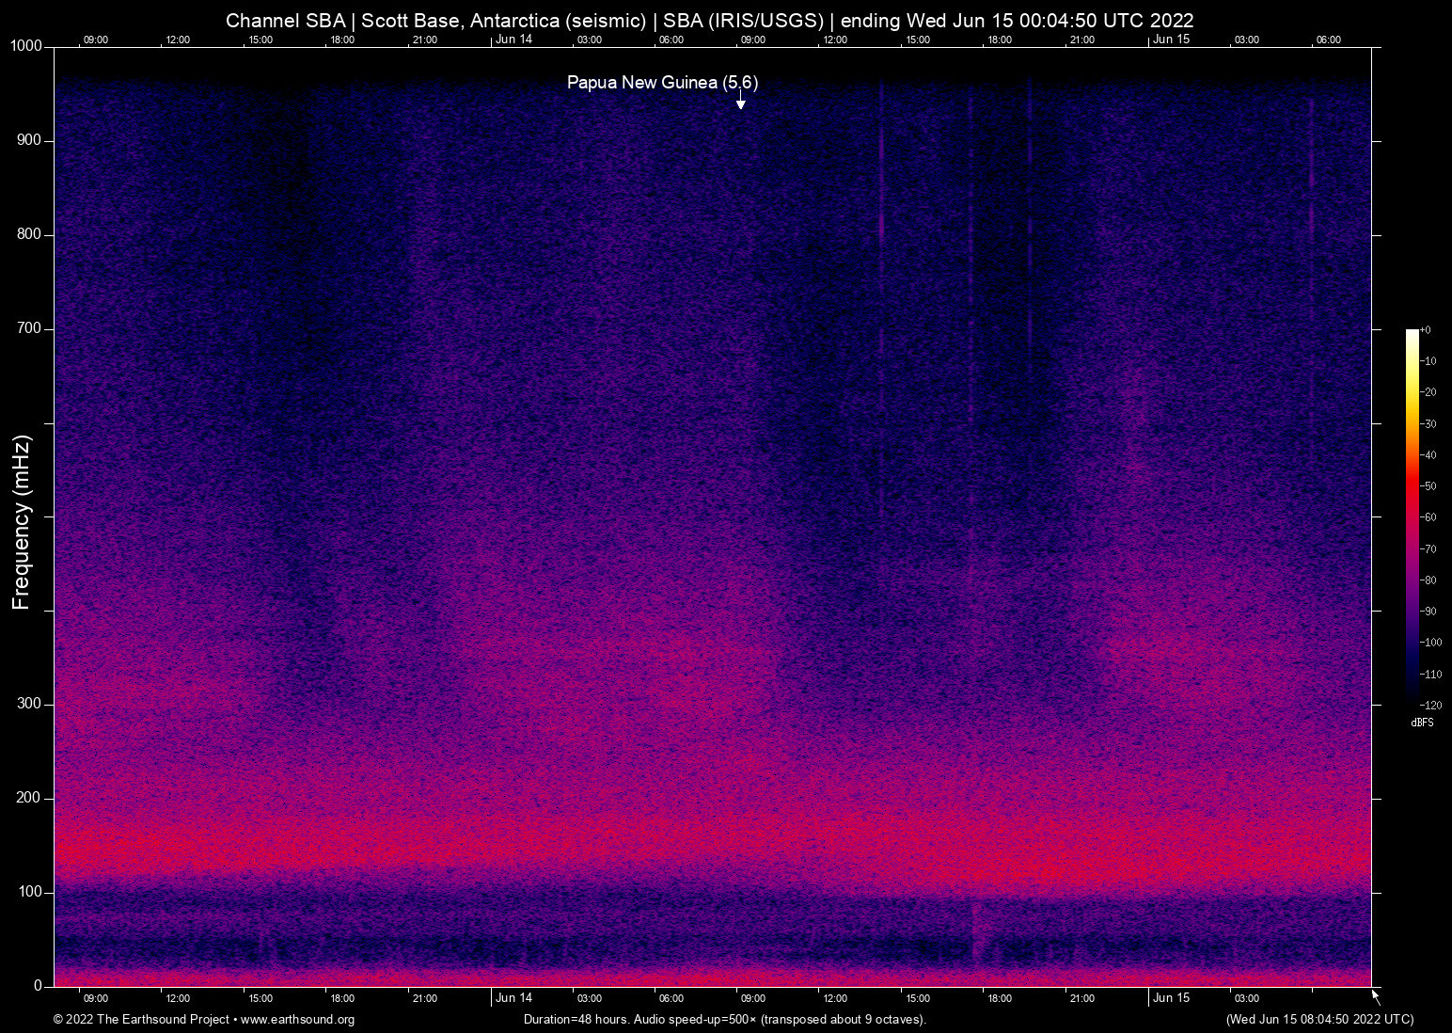This screenshot has height=1033, width=1452.
Task: Click the www.earthsound.org link in footer
Action: (x=297, y=1020)
